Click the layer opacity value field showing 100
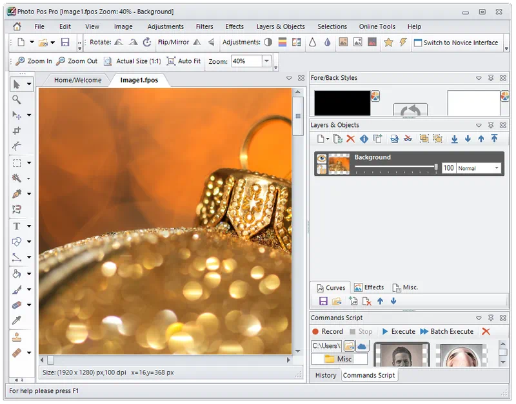Image resolution: width=516 pixels, height=404 pixels. [448, 168]
